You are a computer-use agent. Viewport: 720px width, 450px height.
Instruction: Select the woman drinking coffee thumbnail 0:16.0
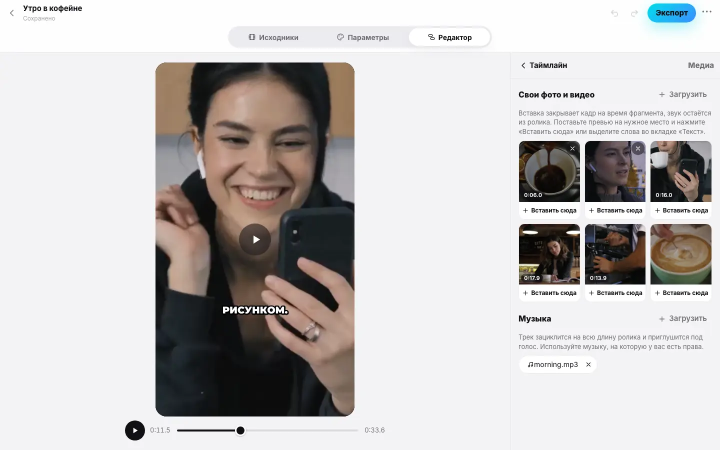click(681, 171)
